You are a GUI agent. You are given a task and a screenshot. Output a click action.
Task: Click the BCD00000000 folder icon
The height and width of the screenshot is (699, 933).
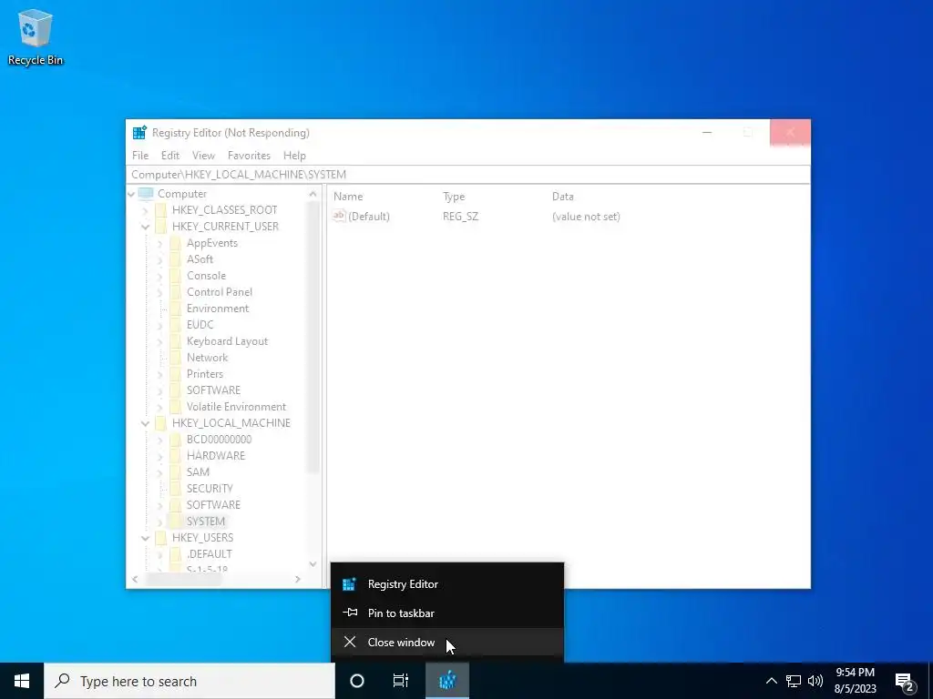click(x=175, y=440)
